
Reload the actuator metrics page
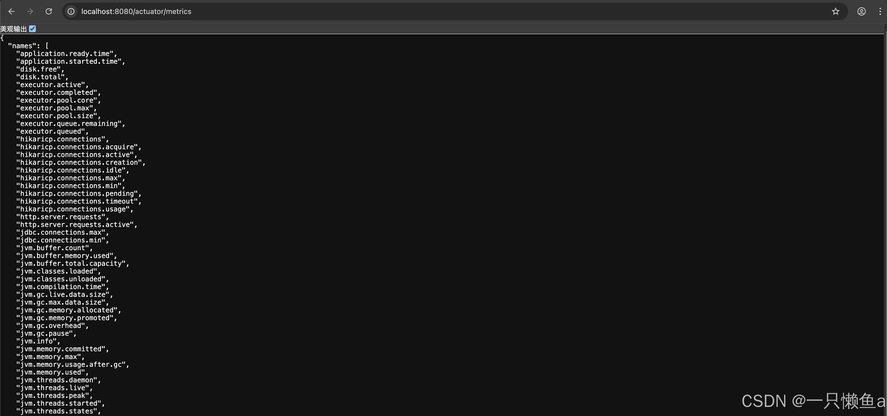click(x=48, y=11)
